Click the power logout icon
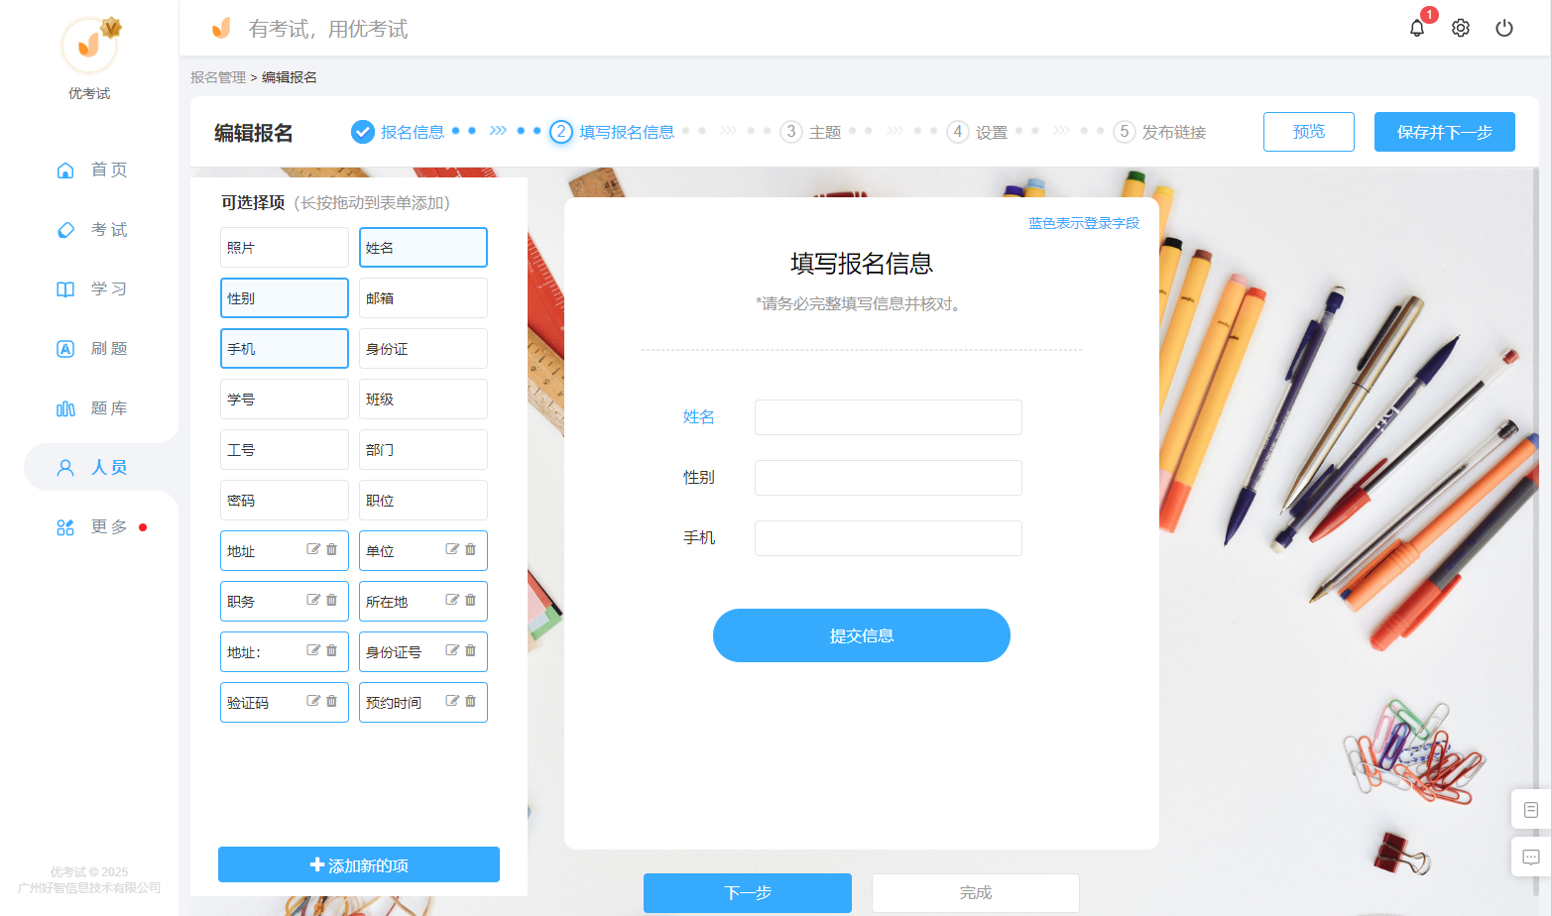 [1504, 28]
